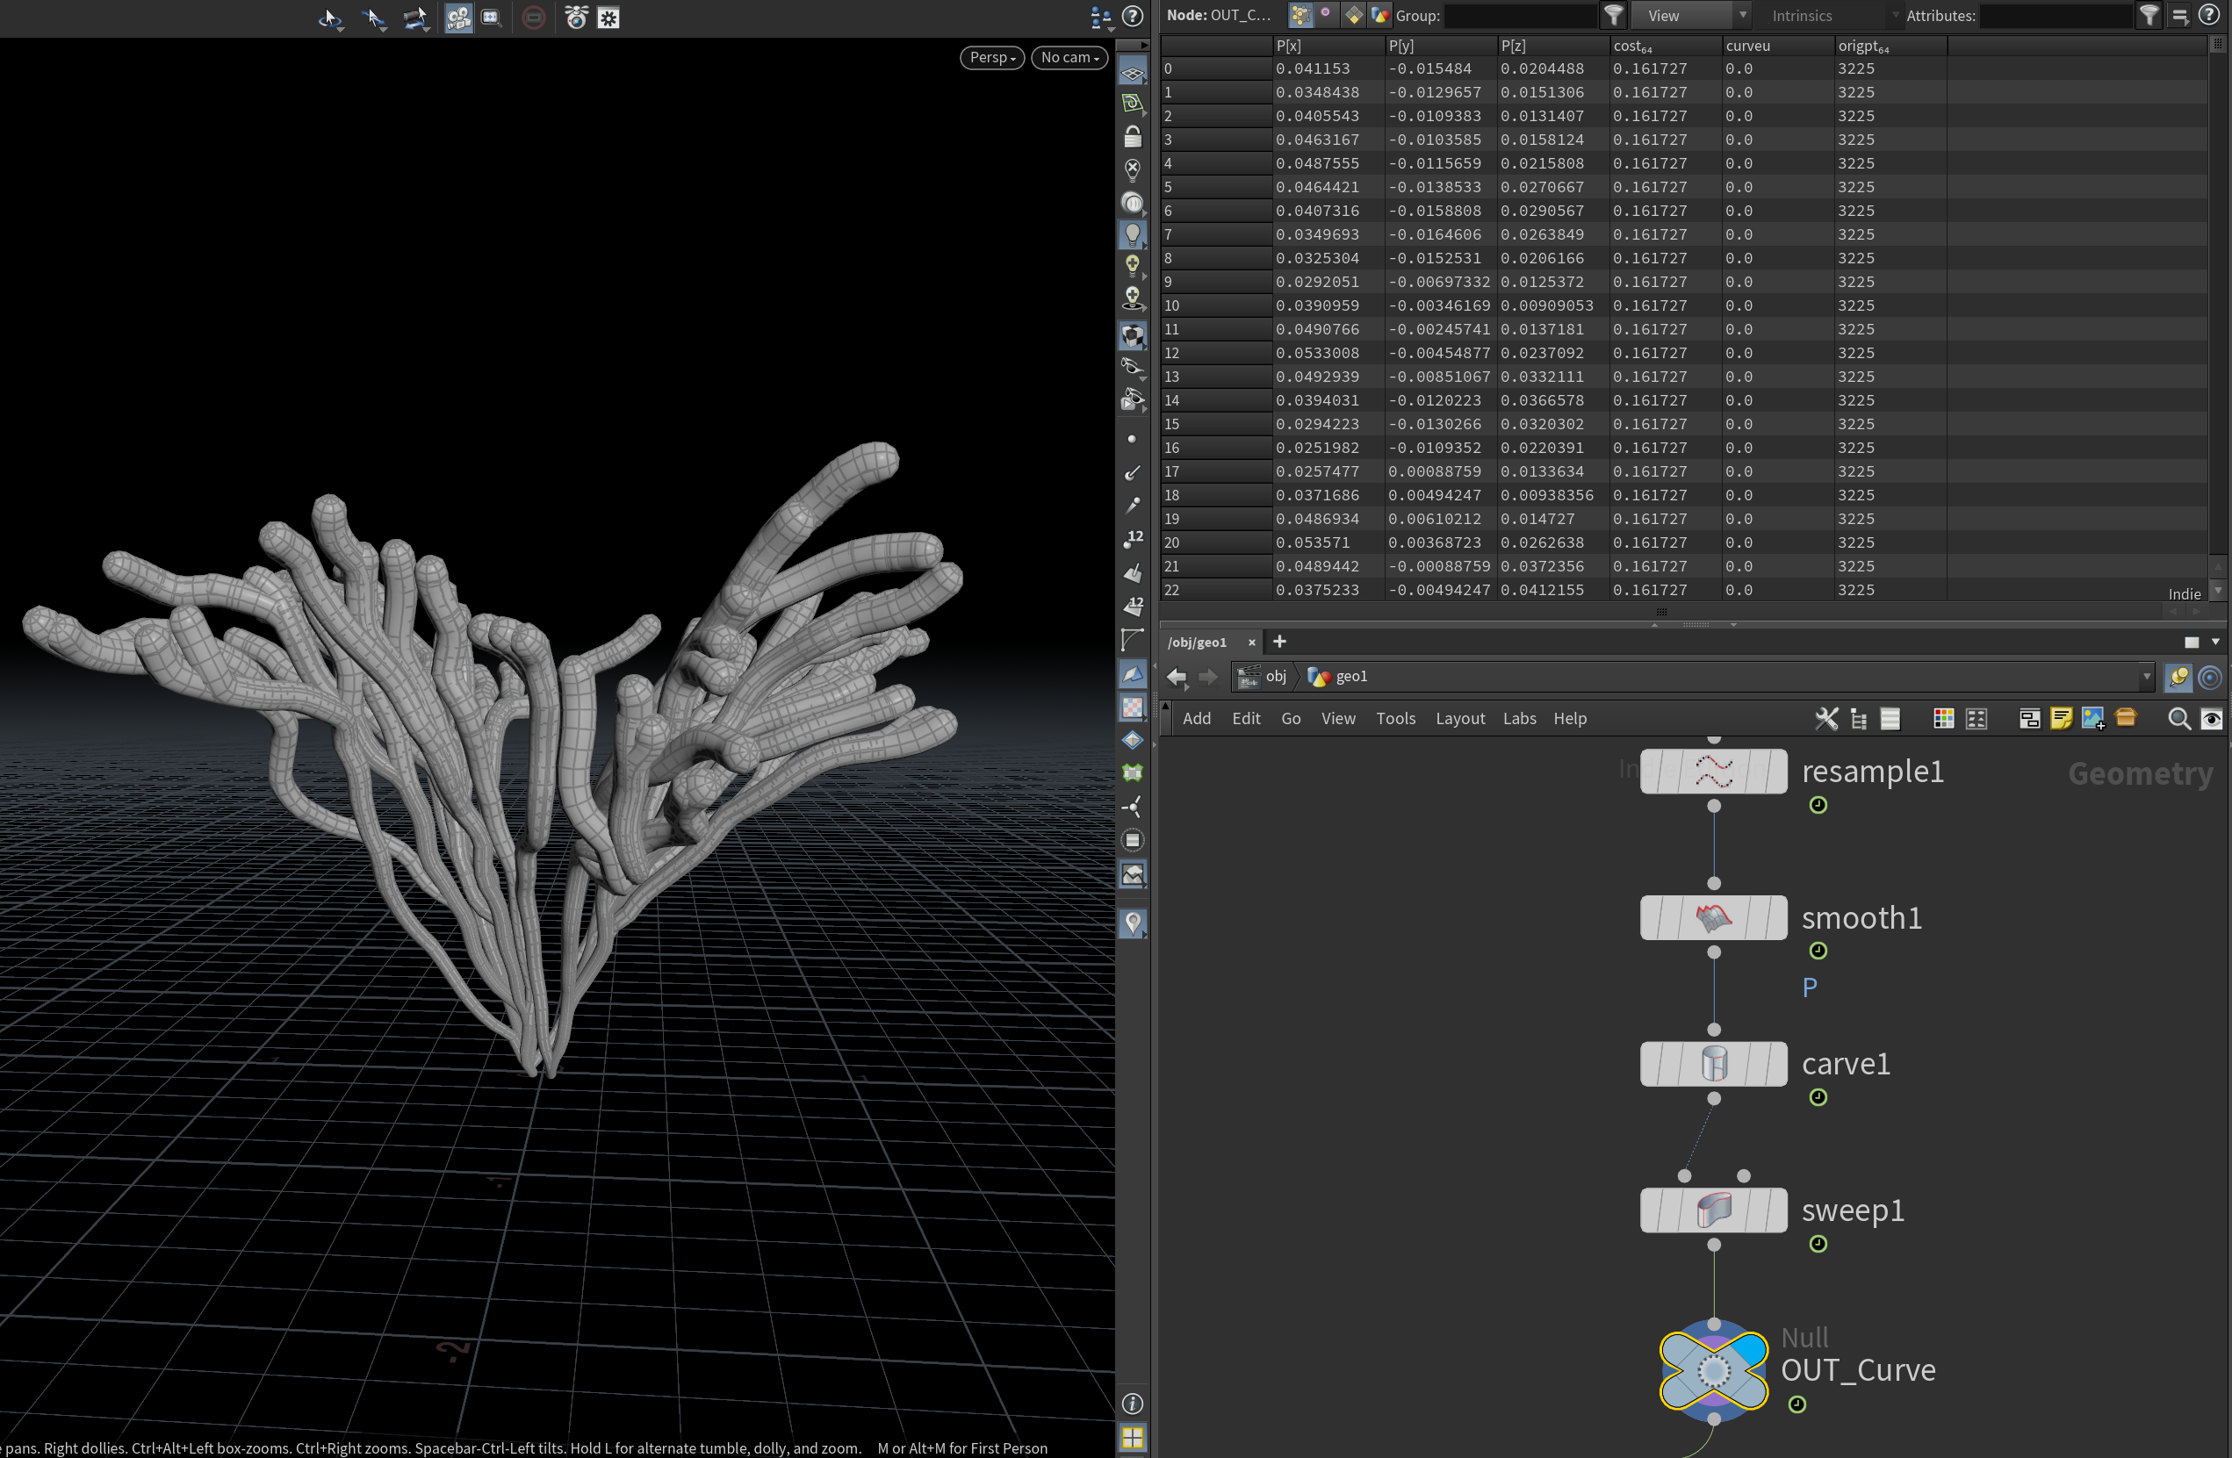
Task: Switch to the /obj/geo1 network tab
Action: [x=1197, y=643]
